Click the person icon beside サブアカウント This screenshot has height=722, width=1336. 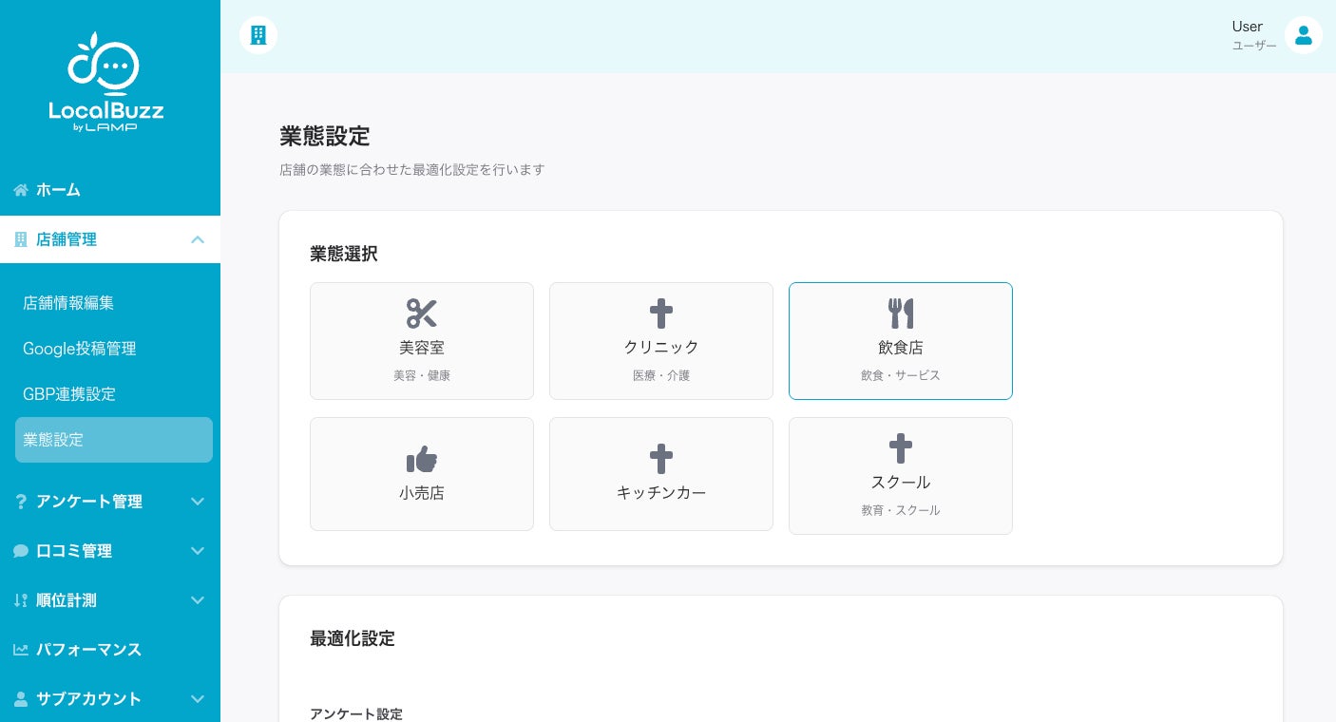(x=21, y=699)
